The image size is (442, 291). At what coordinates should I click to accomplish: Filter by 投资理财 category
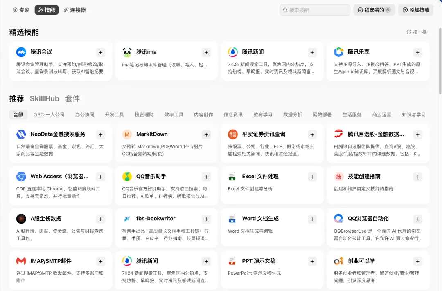[x=144, y=114]
